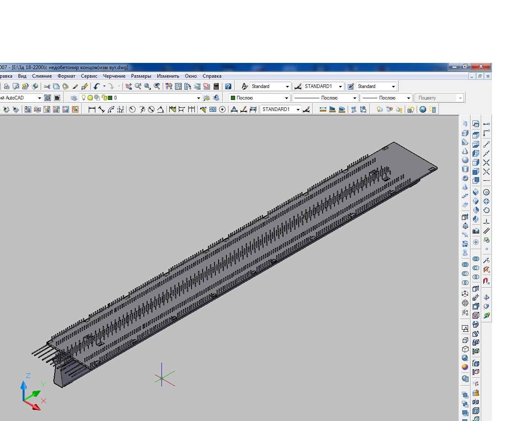Toggle Snap to Endpoint object snap
The width and height of the screenshot is (526, 421).
click(487, 144)
